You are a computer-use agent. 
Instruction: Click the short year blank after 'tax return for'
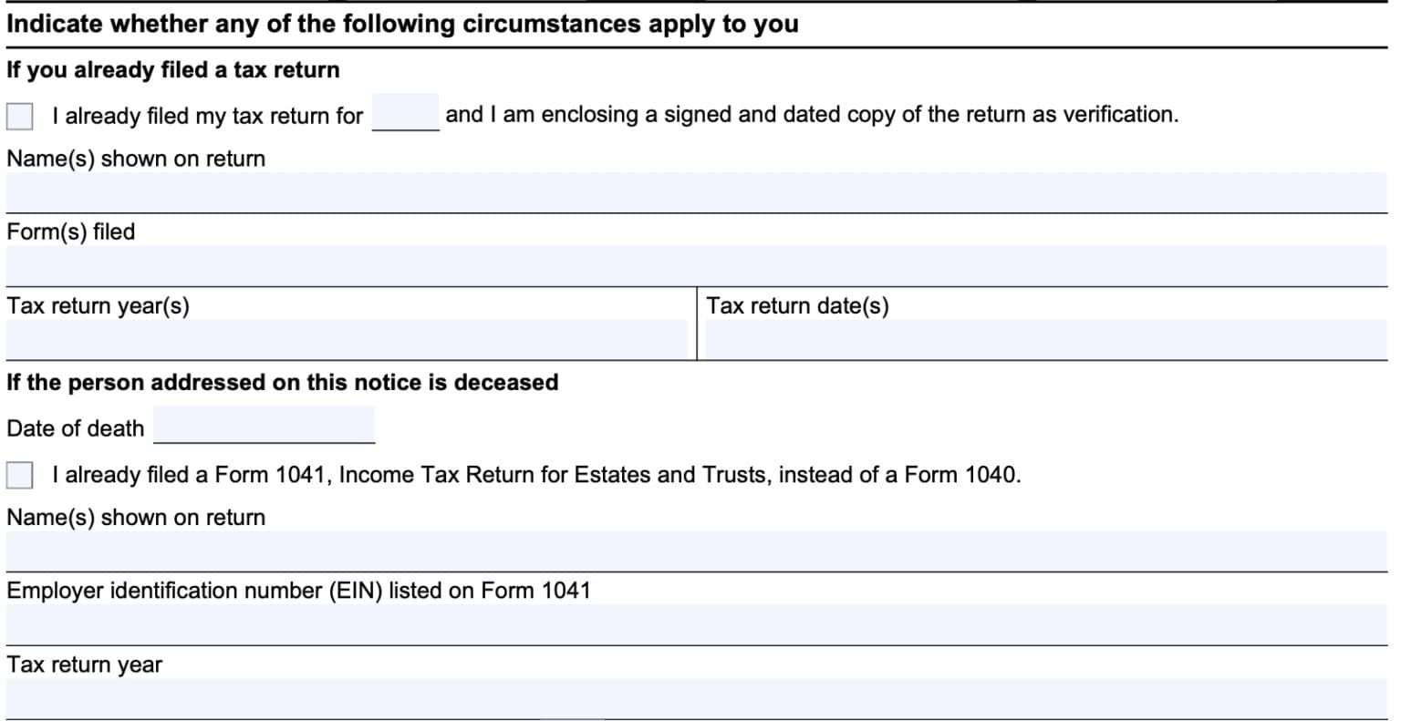(x=406, y=113)
